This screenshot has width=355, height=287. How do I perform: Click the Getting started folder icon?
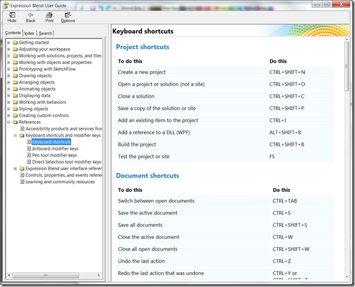click(15, 42)
